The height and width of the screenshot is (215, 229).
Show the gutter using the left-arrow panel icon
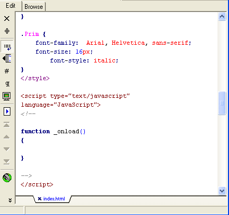pyautogui.click(x=7, y=58)
